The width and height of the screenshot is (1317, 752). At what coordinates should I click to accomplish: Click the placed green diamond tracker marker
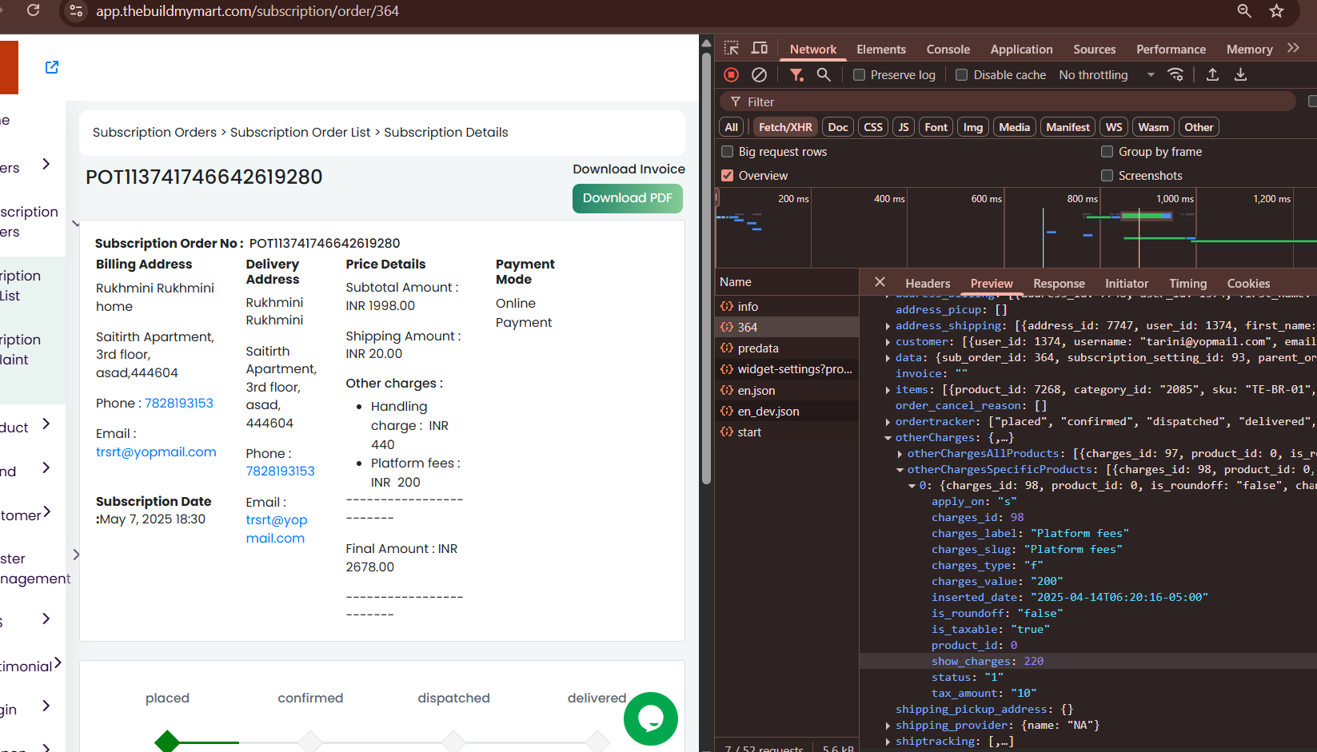(167, 742)
